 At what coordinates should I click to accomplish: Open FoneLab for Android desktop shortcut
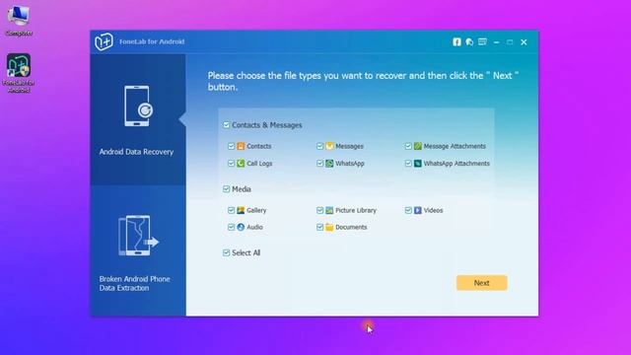19,73
